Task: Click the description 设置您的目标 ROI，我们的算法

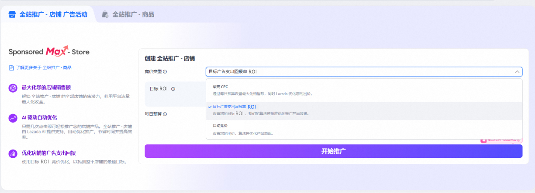Action: [261, 113]
